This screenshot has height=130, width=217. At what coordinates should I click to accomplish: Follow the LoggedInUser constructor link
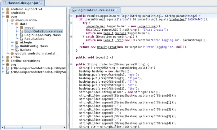tap(147, 26)
